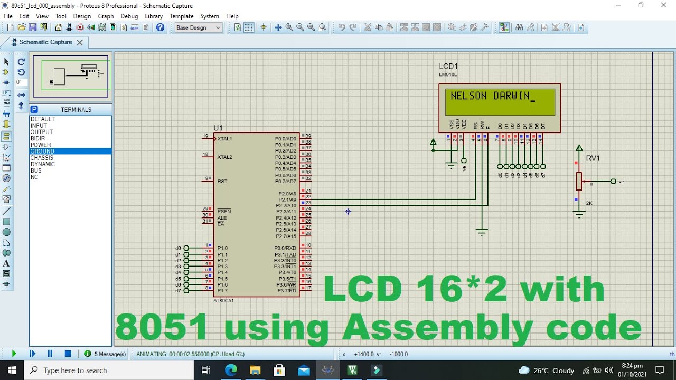
Task: Click the Undo arrow icon
Action: click(342, 27)
